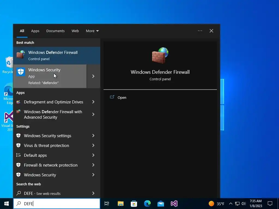Launch Microsoft Edge from the taskbar
This screenshot has width=279, height=209.
point(147,204)
